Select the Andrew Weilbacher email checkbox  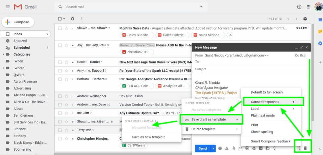(x=60, y=96)
